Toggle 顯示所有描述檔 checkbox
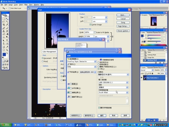This screenshot has height=127, width=169. pos(99,108)
